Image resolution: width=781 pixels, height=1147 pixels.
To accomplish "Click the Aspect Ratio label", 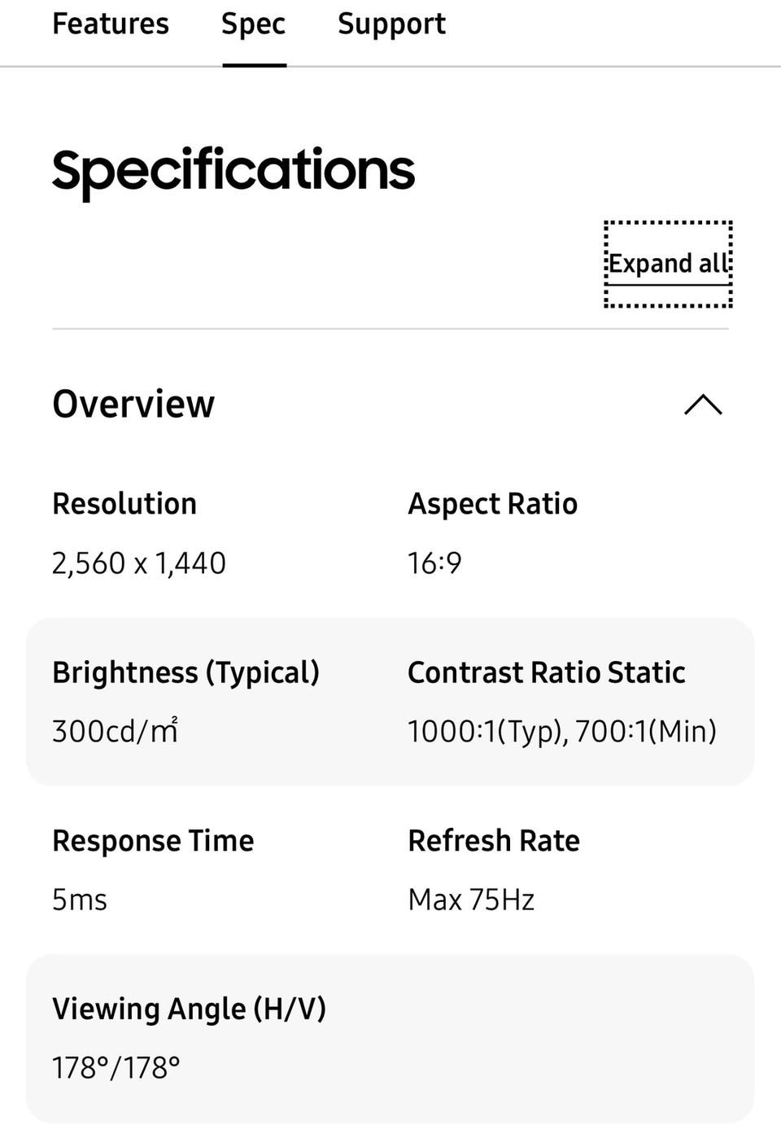I will click(x=492, y=504).
